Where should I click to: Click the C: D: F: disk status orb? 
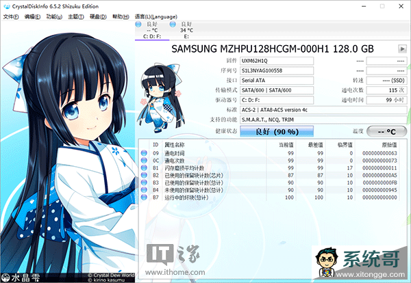(138, 25)
